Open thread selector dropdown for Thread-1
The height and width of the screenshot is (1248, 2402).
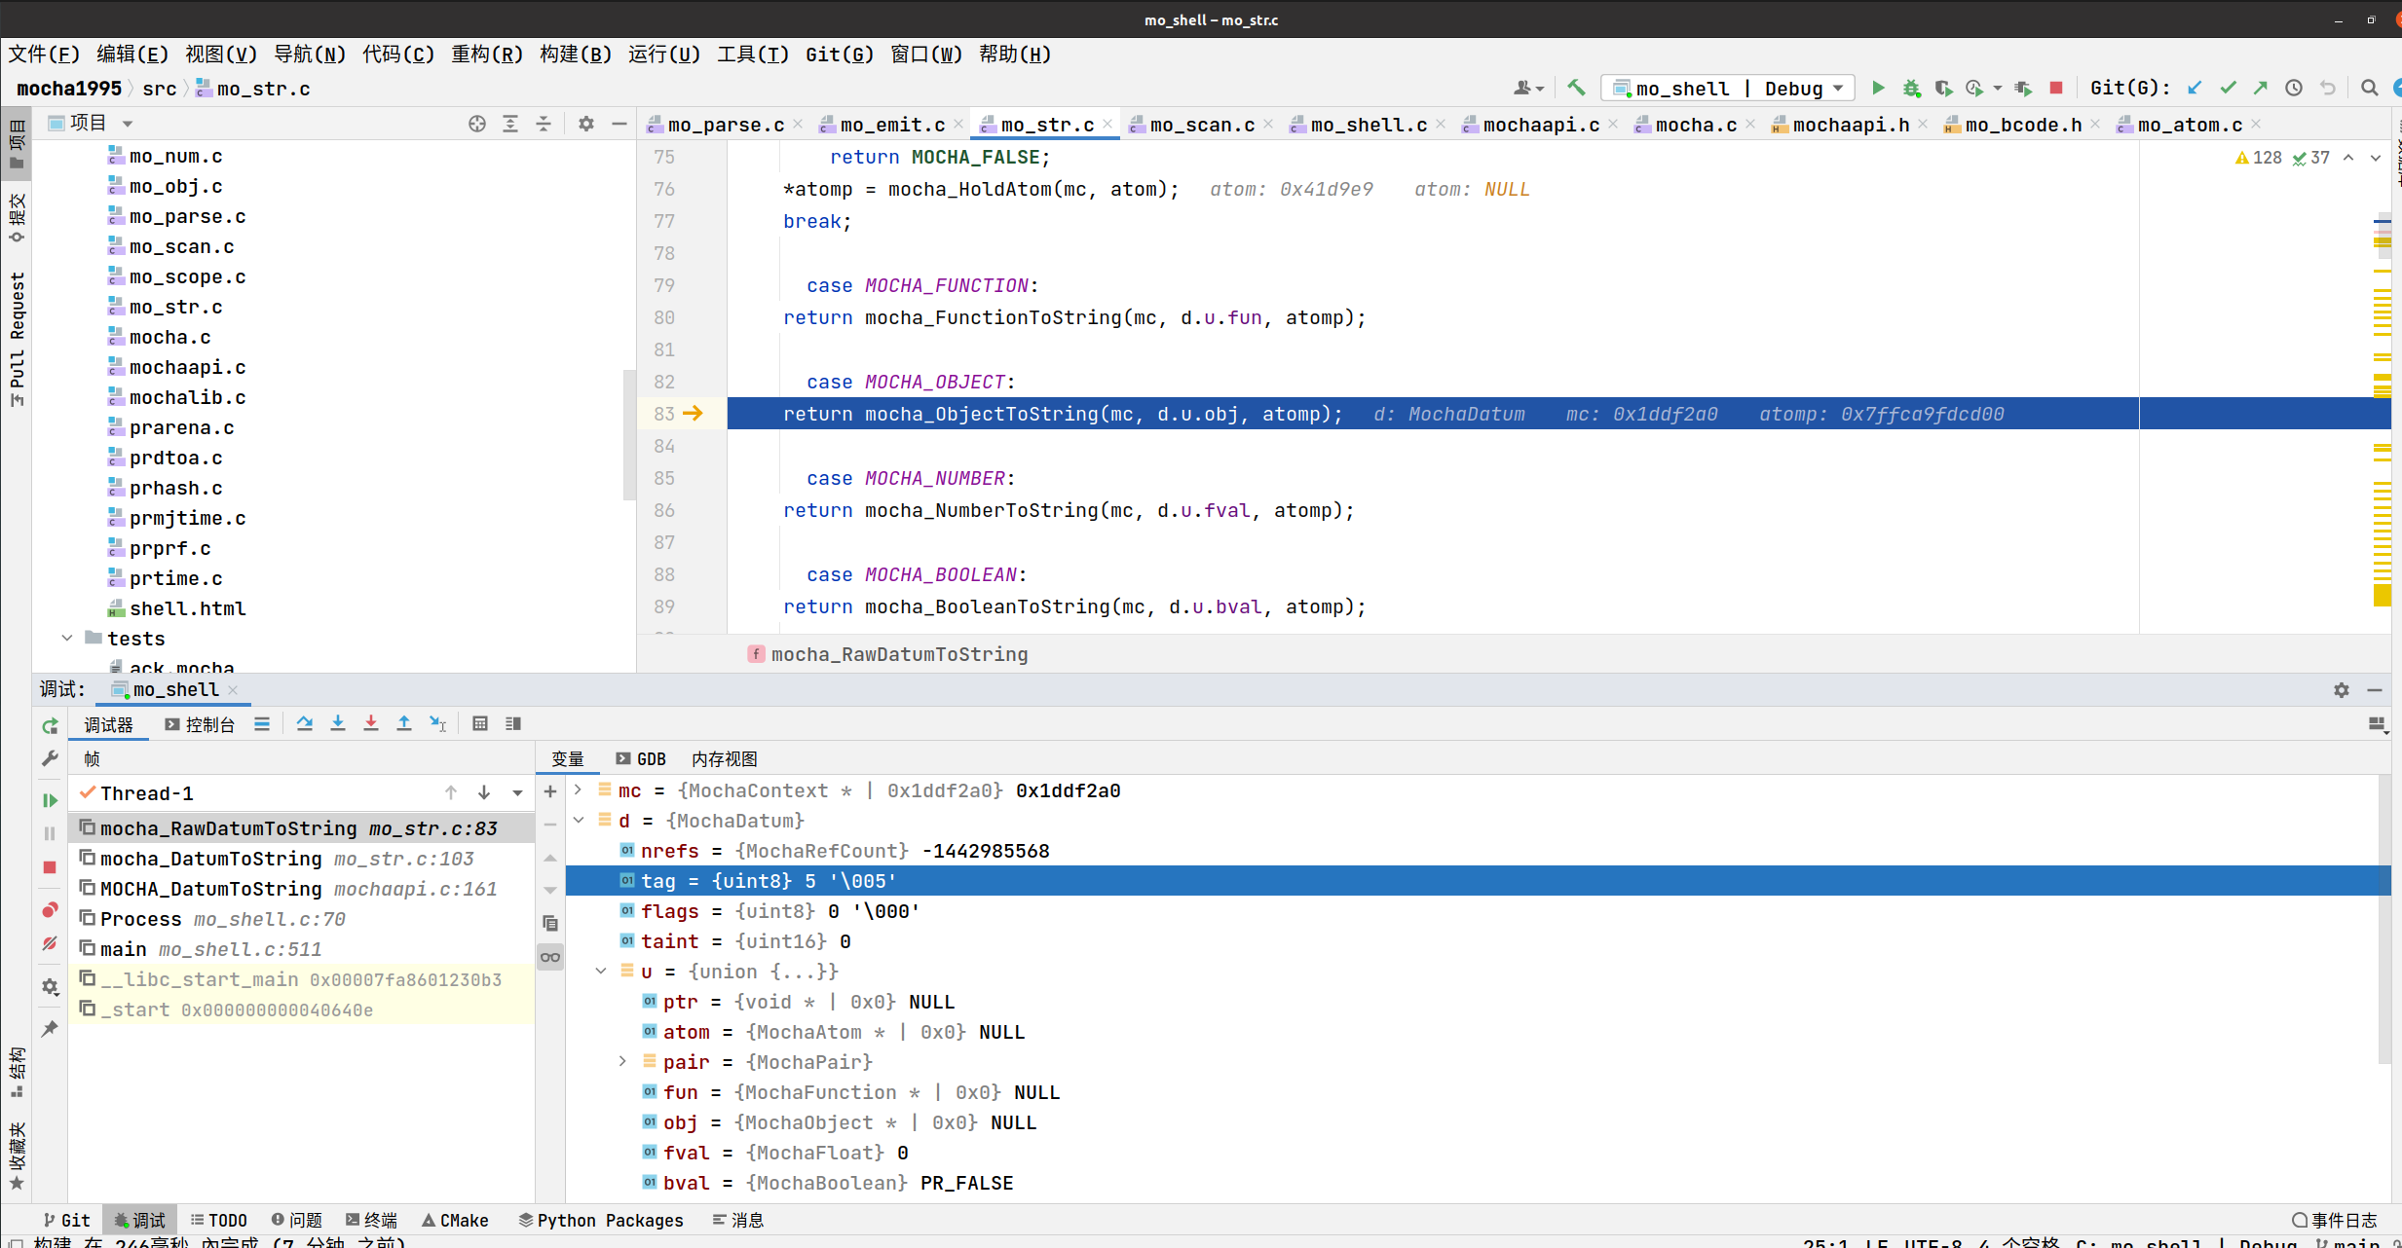pos(517,793)
